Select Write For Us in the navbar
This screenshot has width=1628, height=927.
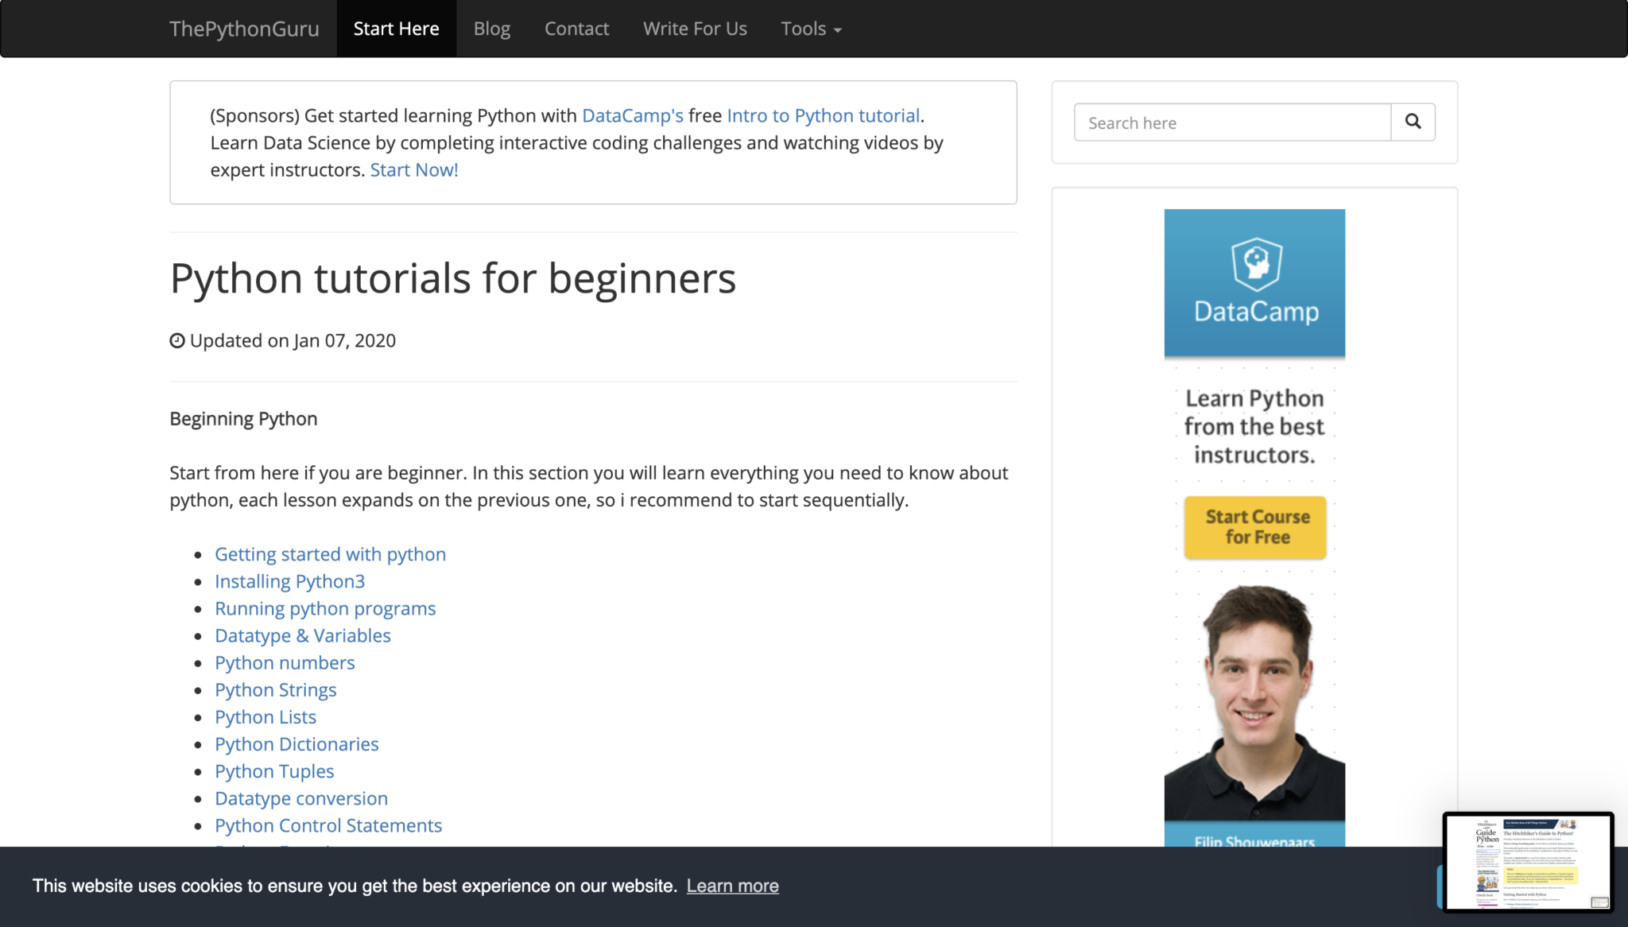click(x=695, y=29)
